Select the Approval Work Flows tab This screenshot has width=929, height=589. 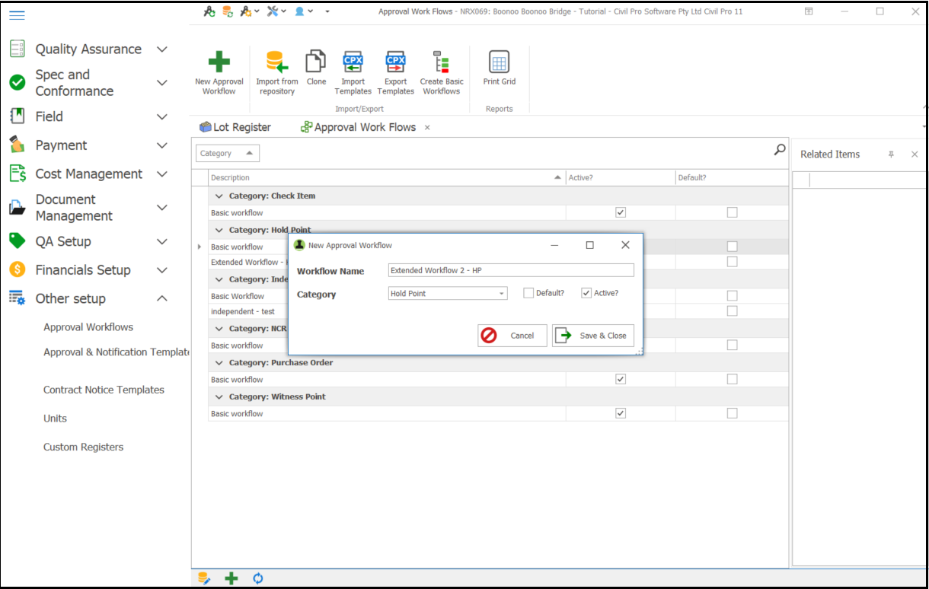pos(359,127)
